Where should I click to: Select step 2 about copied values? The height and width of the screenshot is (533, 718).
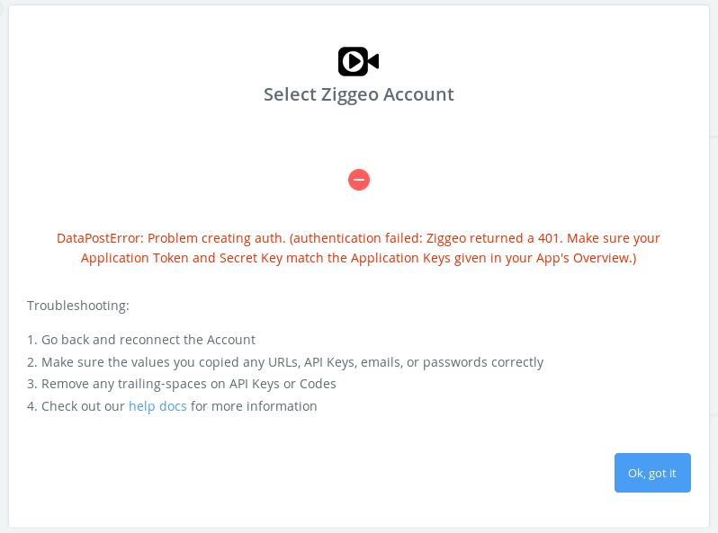285,362
